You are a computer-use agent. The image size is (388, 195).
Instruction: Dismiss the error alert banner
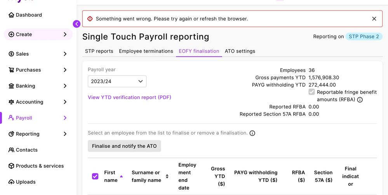point(374,19)
